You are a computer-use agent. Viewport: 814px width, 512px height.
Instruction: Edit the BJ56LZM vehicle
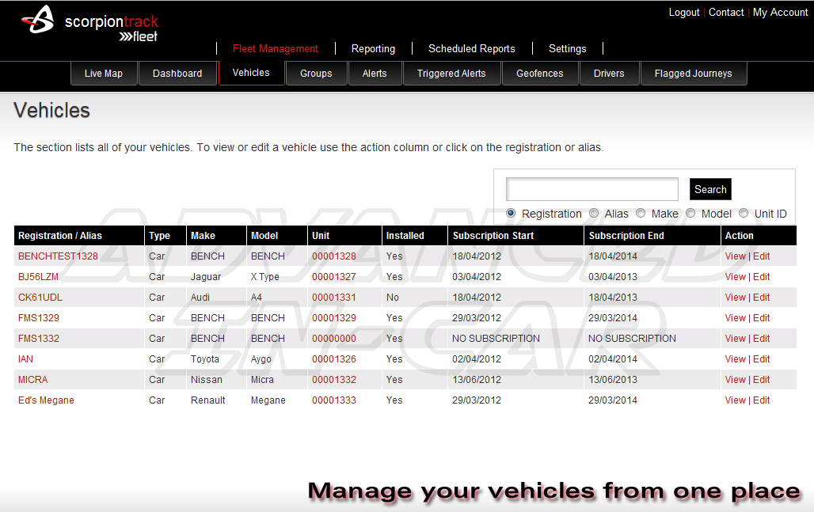[x=762, y=277]
